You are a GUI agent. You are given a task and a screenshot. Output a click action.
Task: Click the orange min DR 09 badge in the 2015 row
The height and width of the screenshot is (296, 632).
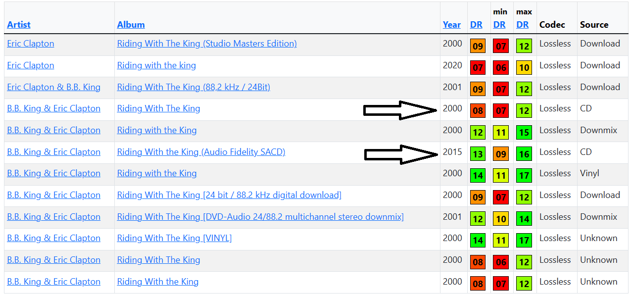click(x=501, y=154)
